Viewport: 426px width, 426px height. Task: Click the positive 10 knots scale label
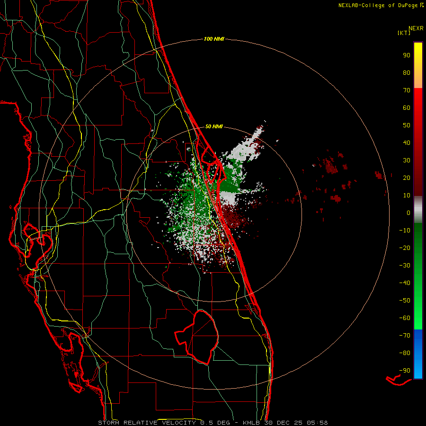407,195
